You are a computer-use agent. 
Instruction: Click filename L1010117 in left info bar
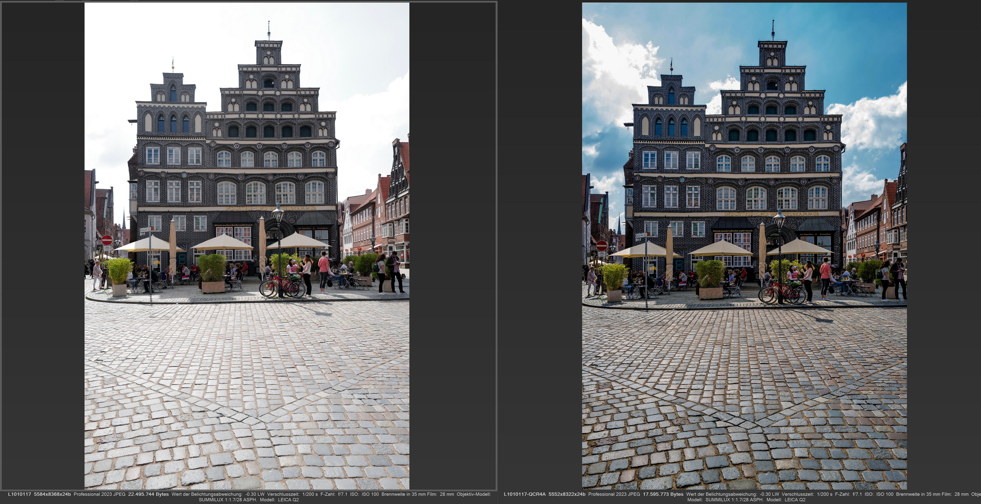[19, 494]
